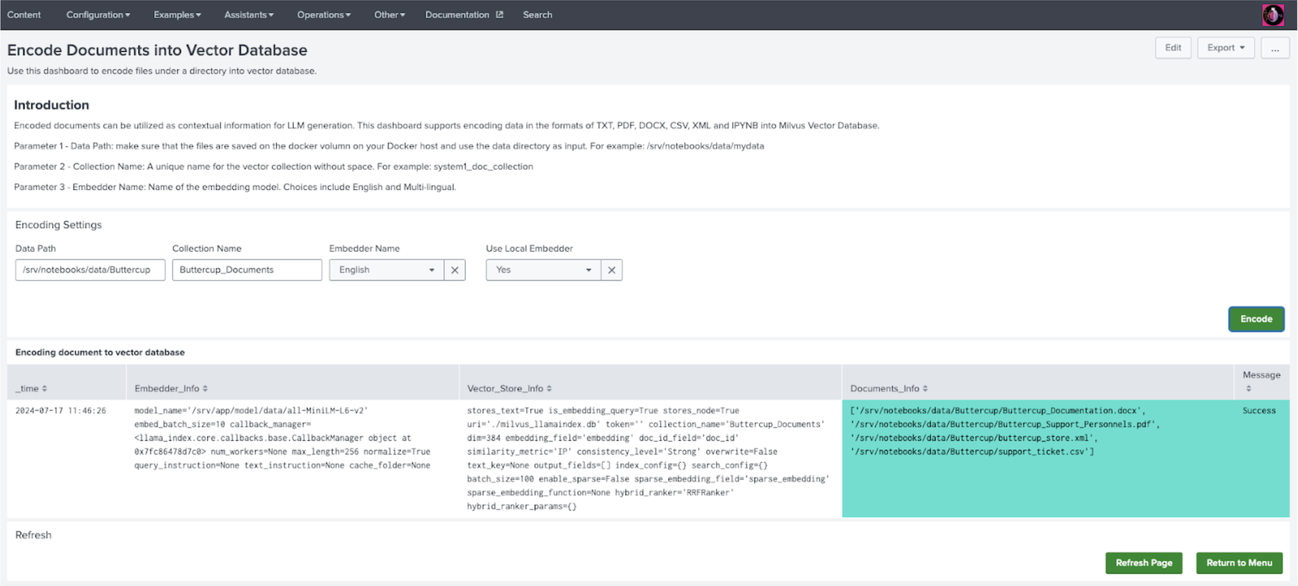Viewport: 1298px width, 586px height.
Task: Expand the Operations menu
Action: [324, 14]
